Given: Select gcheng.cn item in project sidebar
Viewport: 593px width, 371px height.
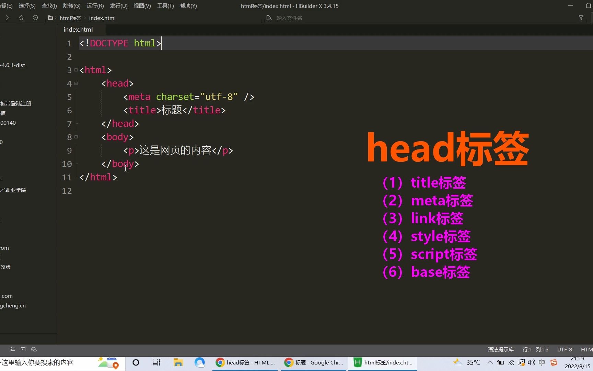Looking at the screenshot, I should (13, 306).
